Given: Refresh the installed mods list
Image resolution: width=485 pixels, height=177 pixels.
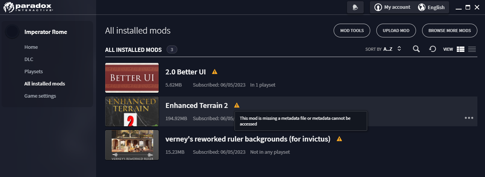Looking at the screenshot, I should [x=432, y=49].
